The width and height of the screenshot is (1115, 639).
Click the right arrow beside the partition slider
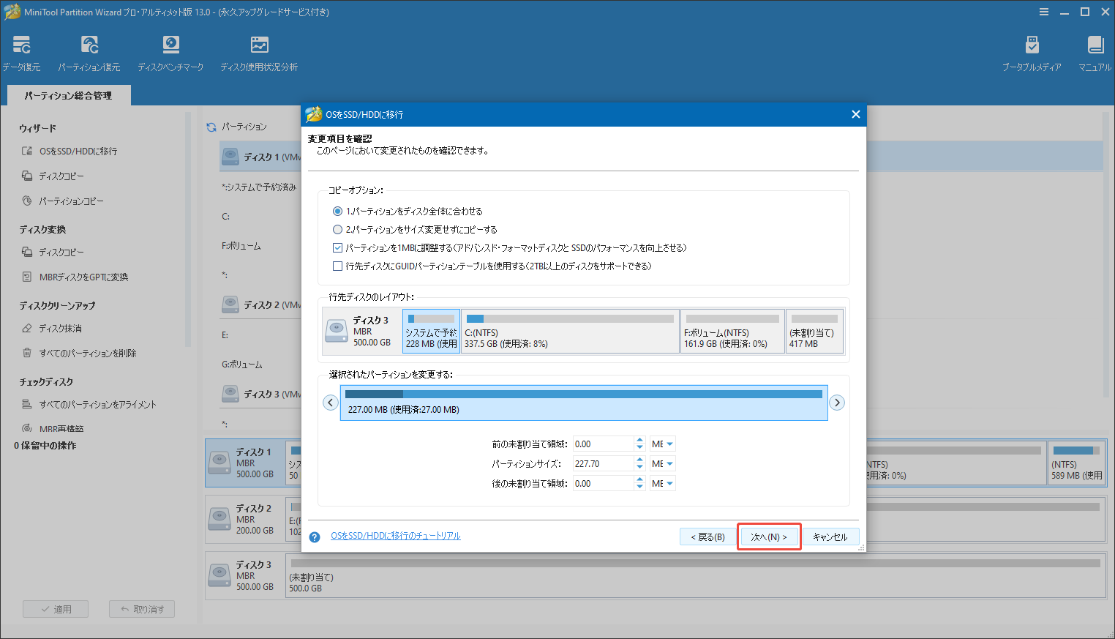point(837,402)
